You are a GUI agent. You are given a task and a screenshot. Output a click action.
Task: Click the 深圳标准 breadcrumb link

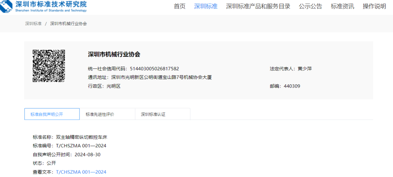(33, 24)
